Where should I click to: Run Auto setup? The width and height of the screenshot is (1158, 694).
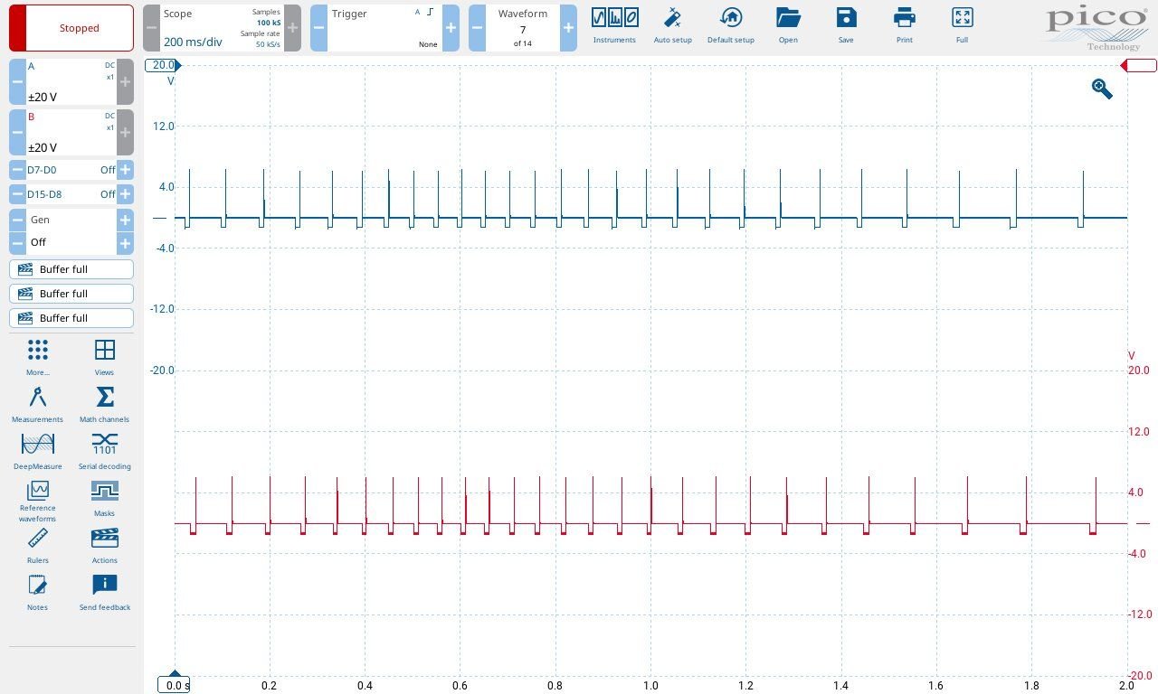point(672,25)
